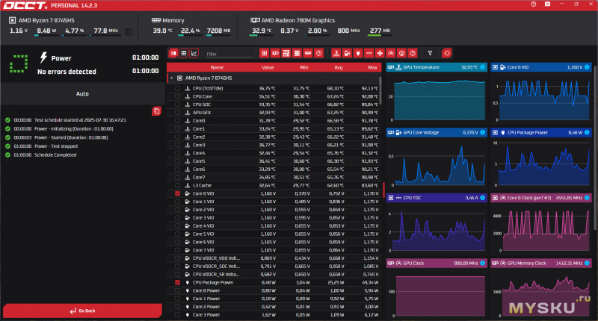Sort table by Min column
Image resolution: width=598 pixels, height=321 pixels.
coord(304,67)
